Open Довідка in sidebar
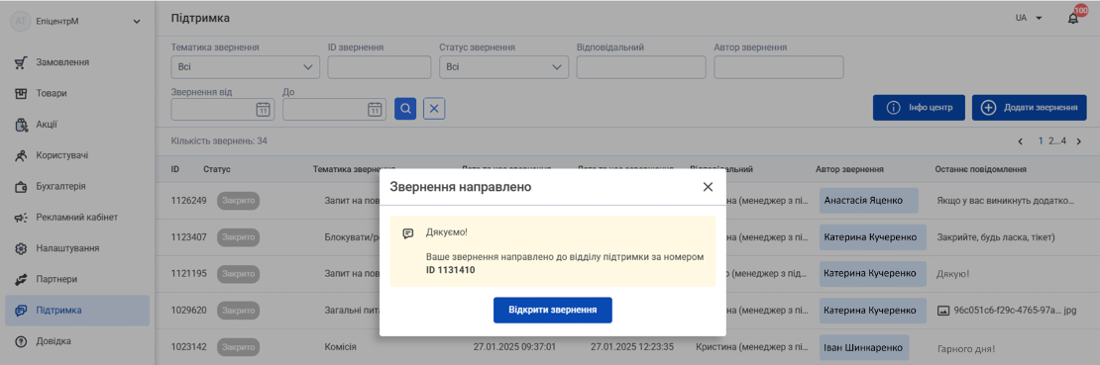1100x365 pixels. pos(77,341)
